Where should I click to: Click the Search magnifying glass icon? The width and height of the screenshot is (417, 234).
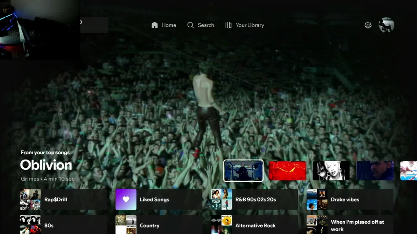pyautogui.click(x=191, y=25)
